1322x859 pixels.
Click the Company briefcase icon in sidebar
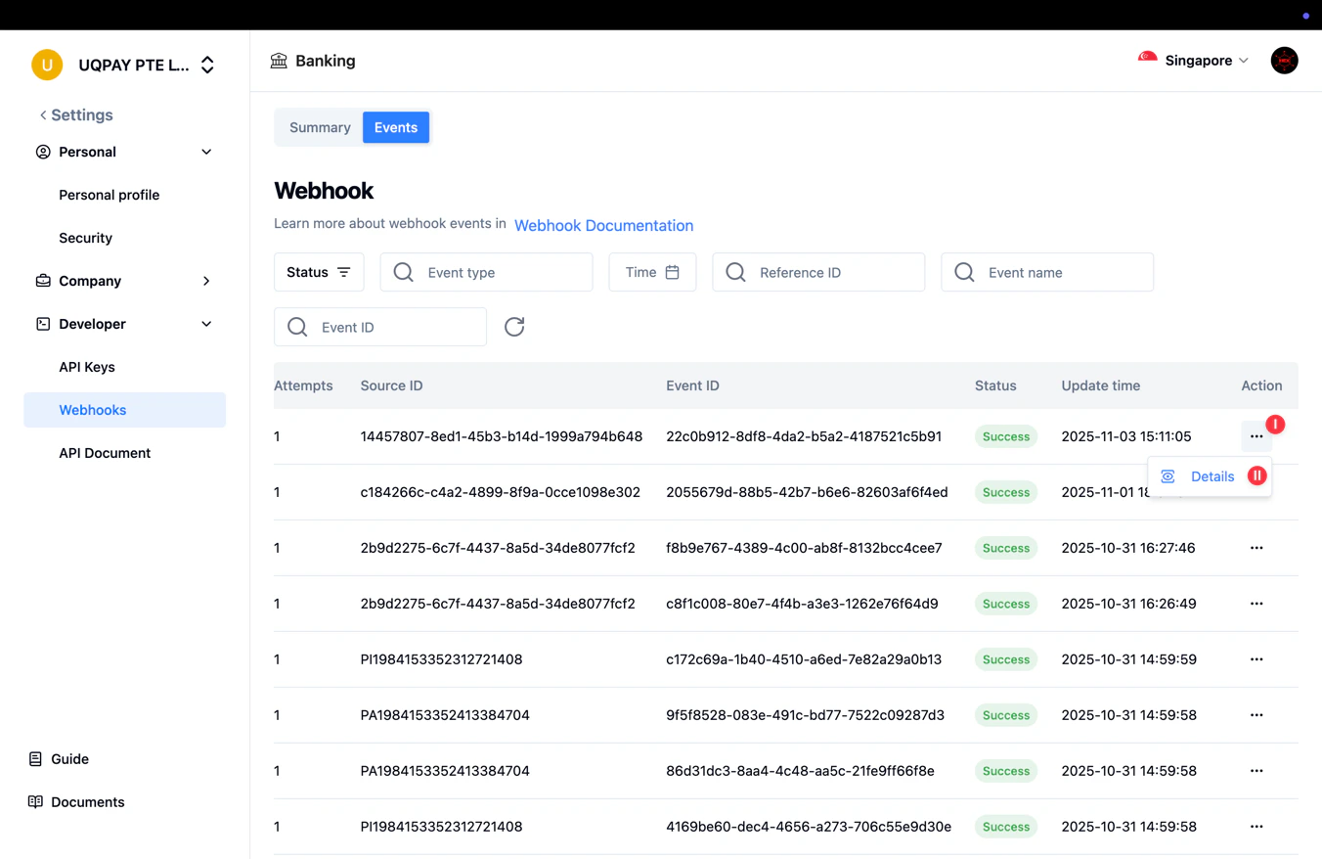(42, 281)
